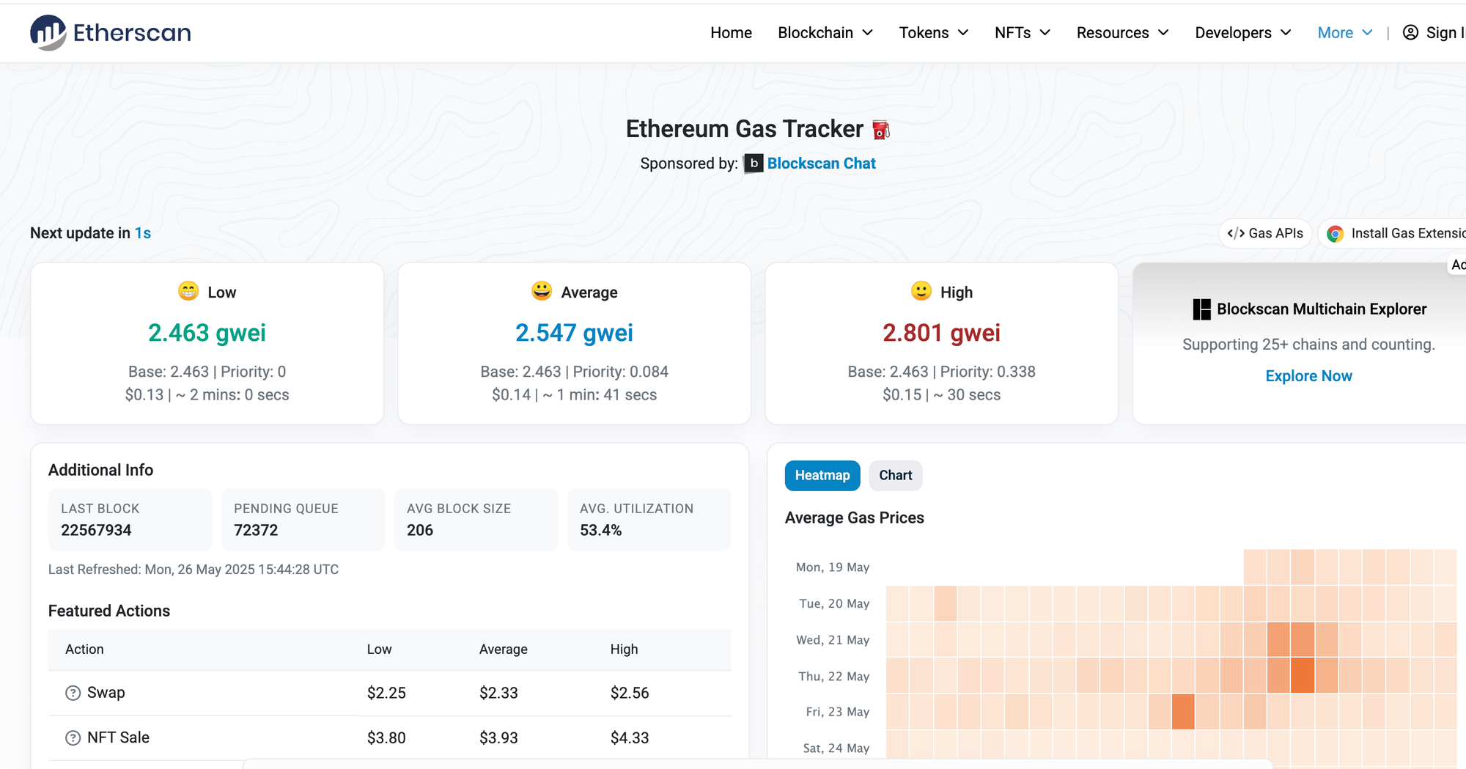Click the Explore Now link

point(1308,376)
